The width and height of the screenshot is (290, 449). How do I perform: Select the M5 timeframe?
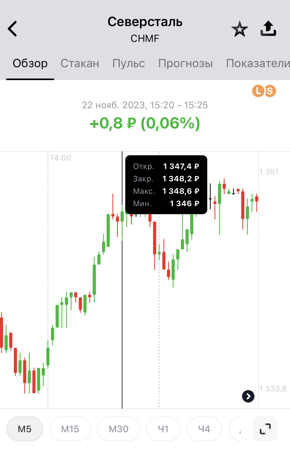coord(25,429)
